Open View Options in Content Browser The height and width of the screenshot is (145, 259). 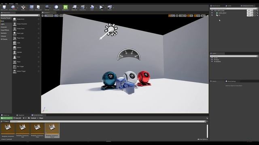coord(202,139)
